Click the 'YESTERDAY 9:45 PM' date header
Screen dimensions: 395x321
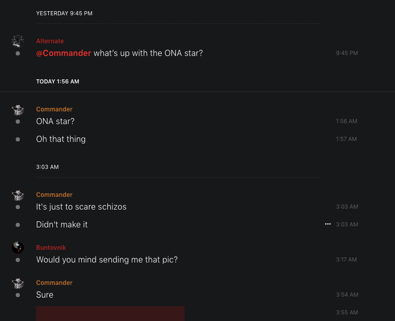click(64, 13)
